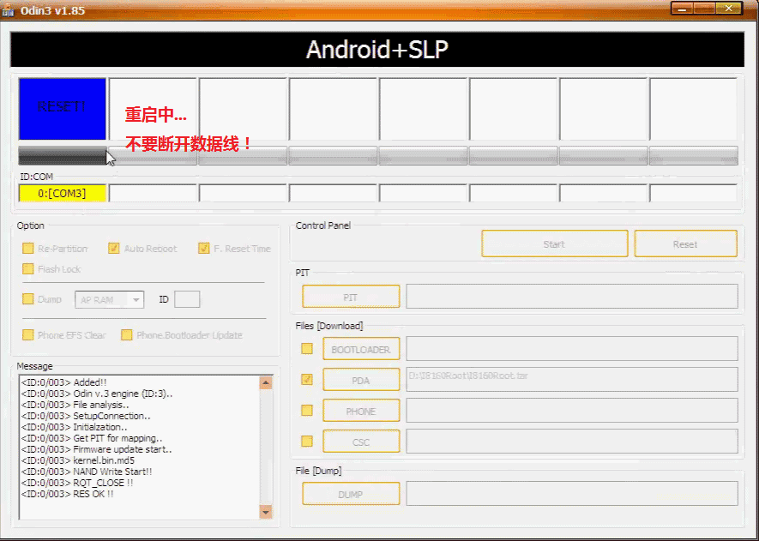Screen dimensions: 759x541
Task: Click the PIT file button
Action: click(351, 297)
